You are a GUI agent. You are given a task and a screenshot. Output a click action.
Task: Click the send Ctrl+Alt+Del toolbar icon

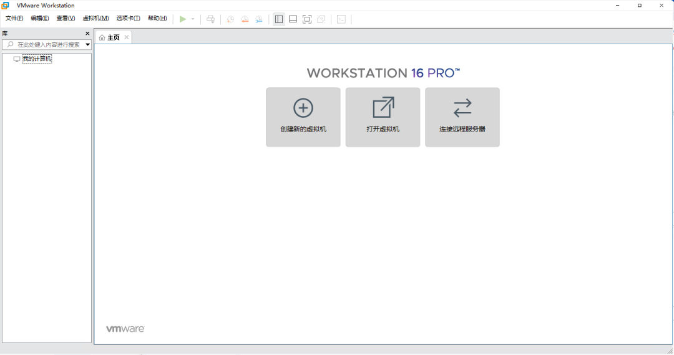(x=211, y=19)
